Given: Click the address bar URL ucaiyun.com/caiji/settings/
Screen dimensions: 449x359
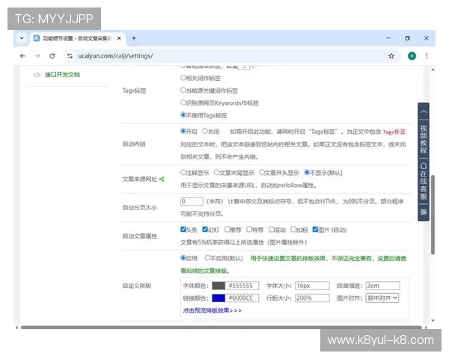Looking at the screenshot, I should click(x=115, y=56).
